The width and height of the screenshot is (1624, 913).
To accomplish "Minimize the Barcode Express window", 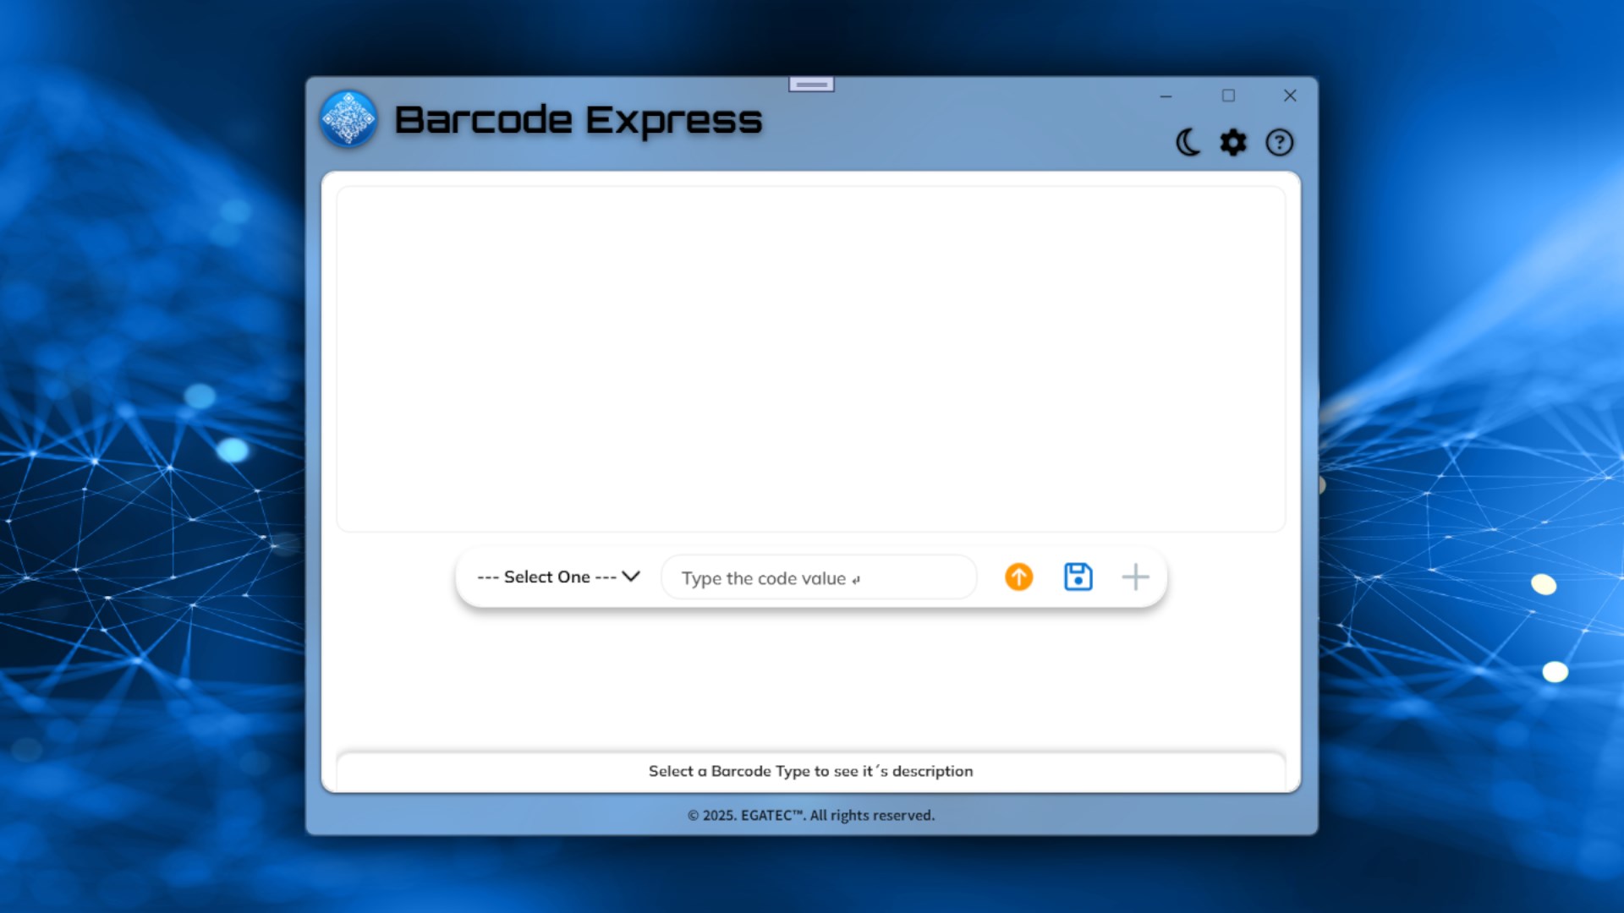I will [1166, 96].
